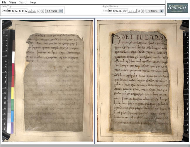Click the MS 128v folio input field
Screen dimensions: 190x147
17,11
